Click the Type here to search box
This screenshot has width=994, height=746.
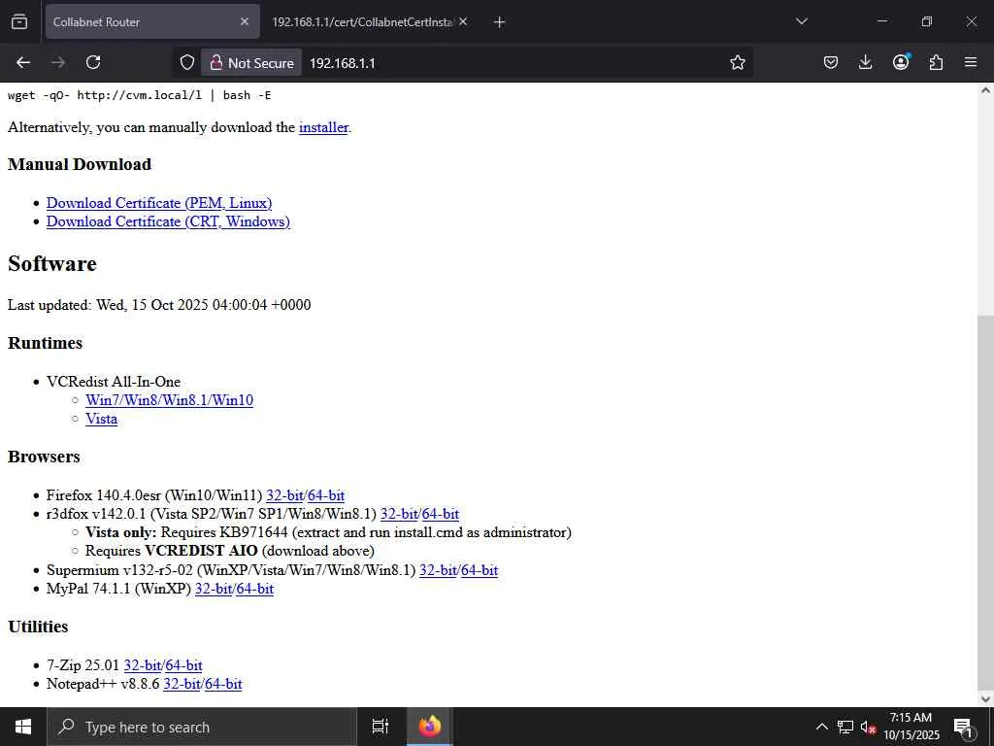[202, 727]
